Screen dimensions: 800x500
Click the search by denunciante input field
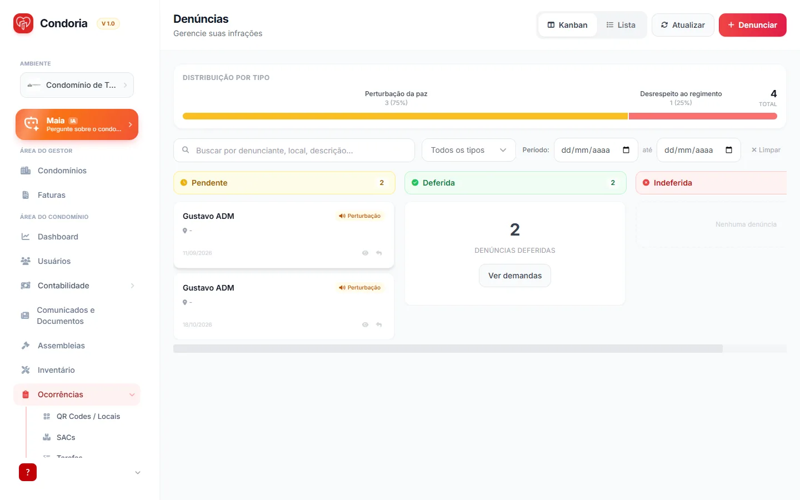tap(294, 150)
